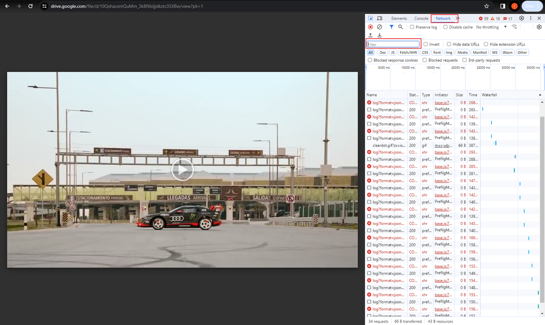Enable Disable cache
545x325 pixels.
pyautogui.click(x=445, y=27)
